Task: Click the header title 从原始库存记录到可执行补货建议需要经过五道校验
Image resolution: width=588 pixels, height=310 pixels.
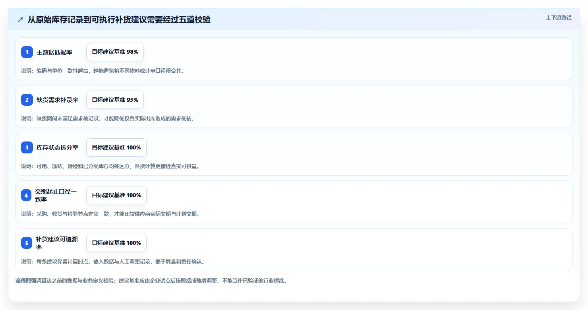Action: 119,19
